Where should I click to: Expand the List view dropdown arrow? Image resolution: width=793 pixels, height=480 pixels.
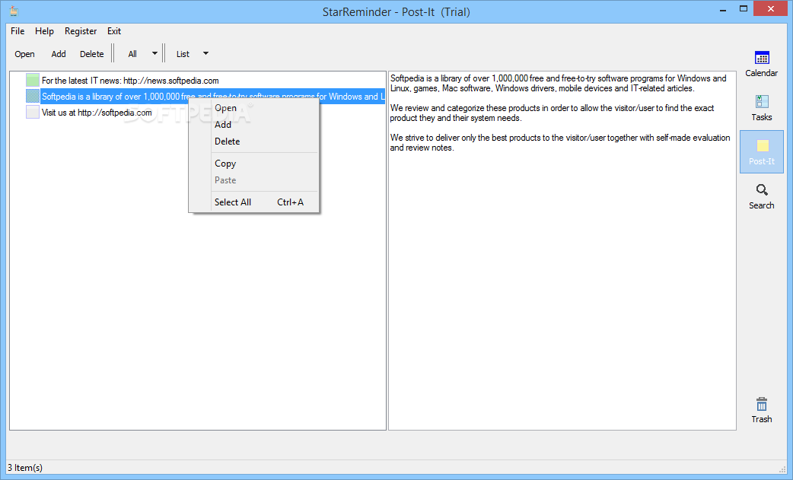tap(205, 53)
